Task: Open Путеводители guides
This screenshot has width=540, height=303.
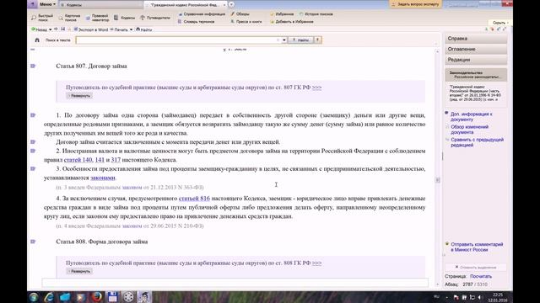Action: (x=155, y=18)
